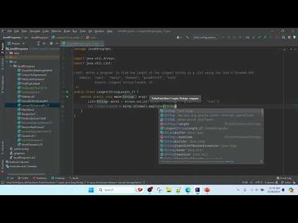Click completion popup scrollbar
The image size is (298, 223).
(263, 113)
